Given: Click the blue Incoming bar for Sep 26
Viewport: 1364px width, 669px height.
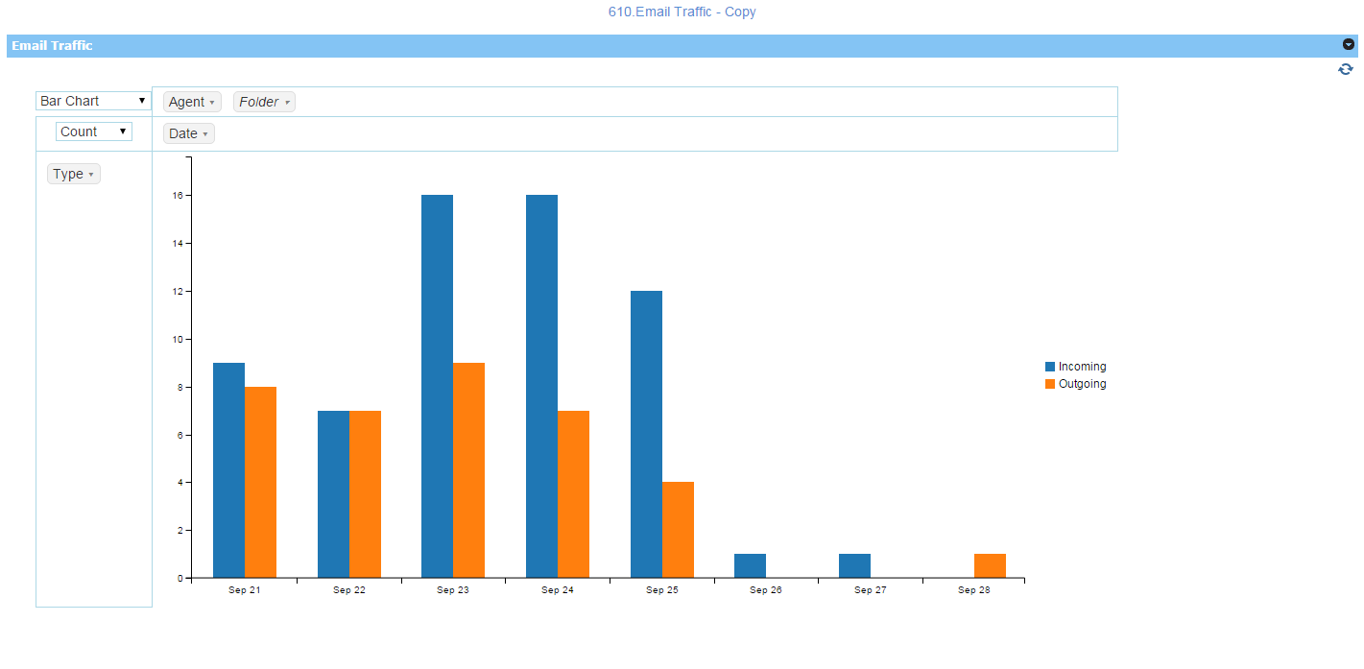Looking at the screenshot, I should [x=750, y=565].
